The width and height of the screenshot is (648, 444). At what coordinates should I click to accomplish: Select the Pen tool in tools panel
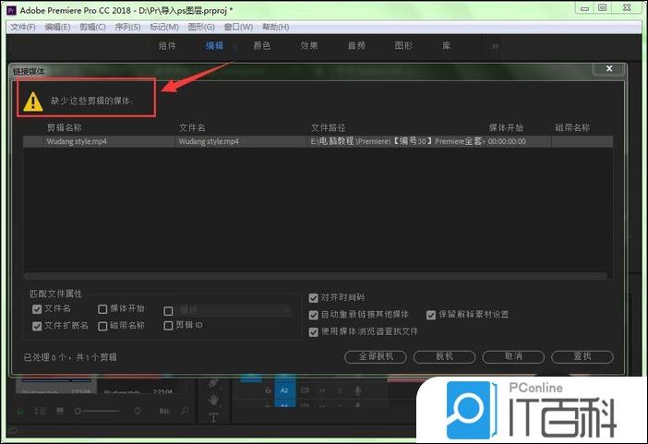(x=213, y=383)
